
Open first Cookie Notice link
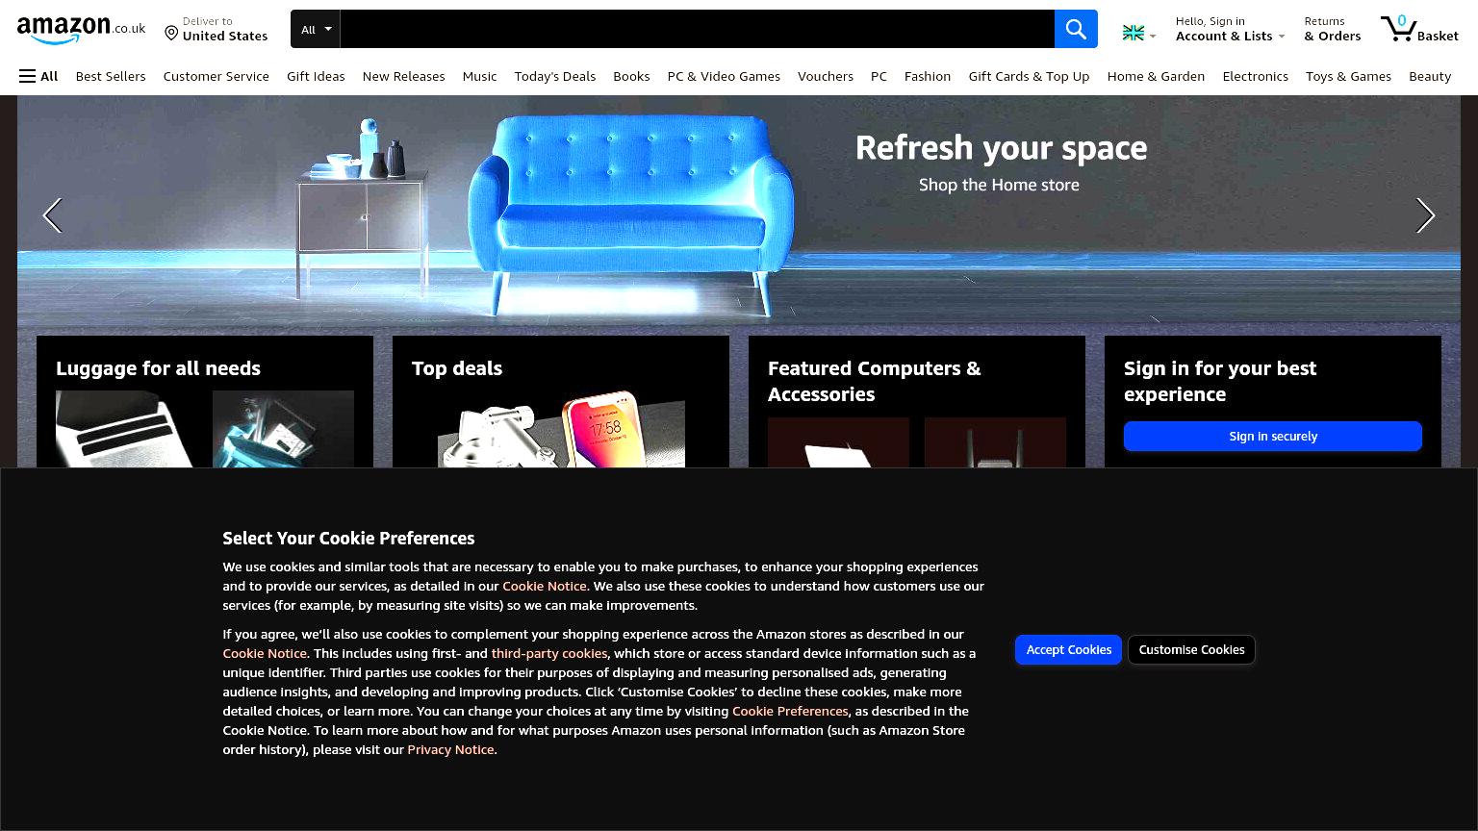[x=544, y=586]
